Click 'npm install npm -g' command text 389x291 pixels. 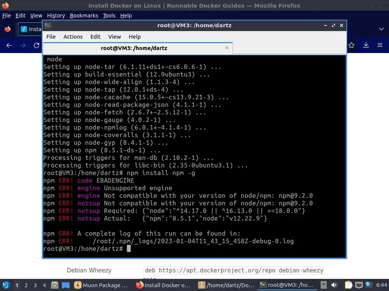click(161, 173)
